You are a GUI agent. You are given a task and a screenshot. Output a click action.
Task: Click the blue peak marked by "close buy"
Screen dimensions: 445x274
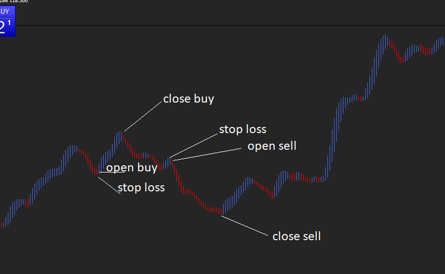120,135
